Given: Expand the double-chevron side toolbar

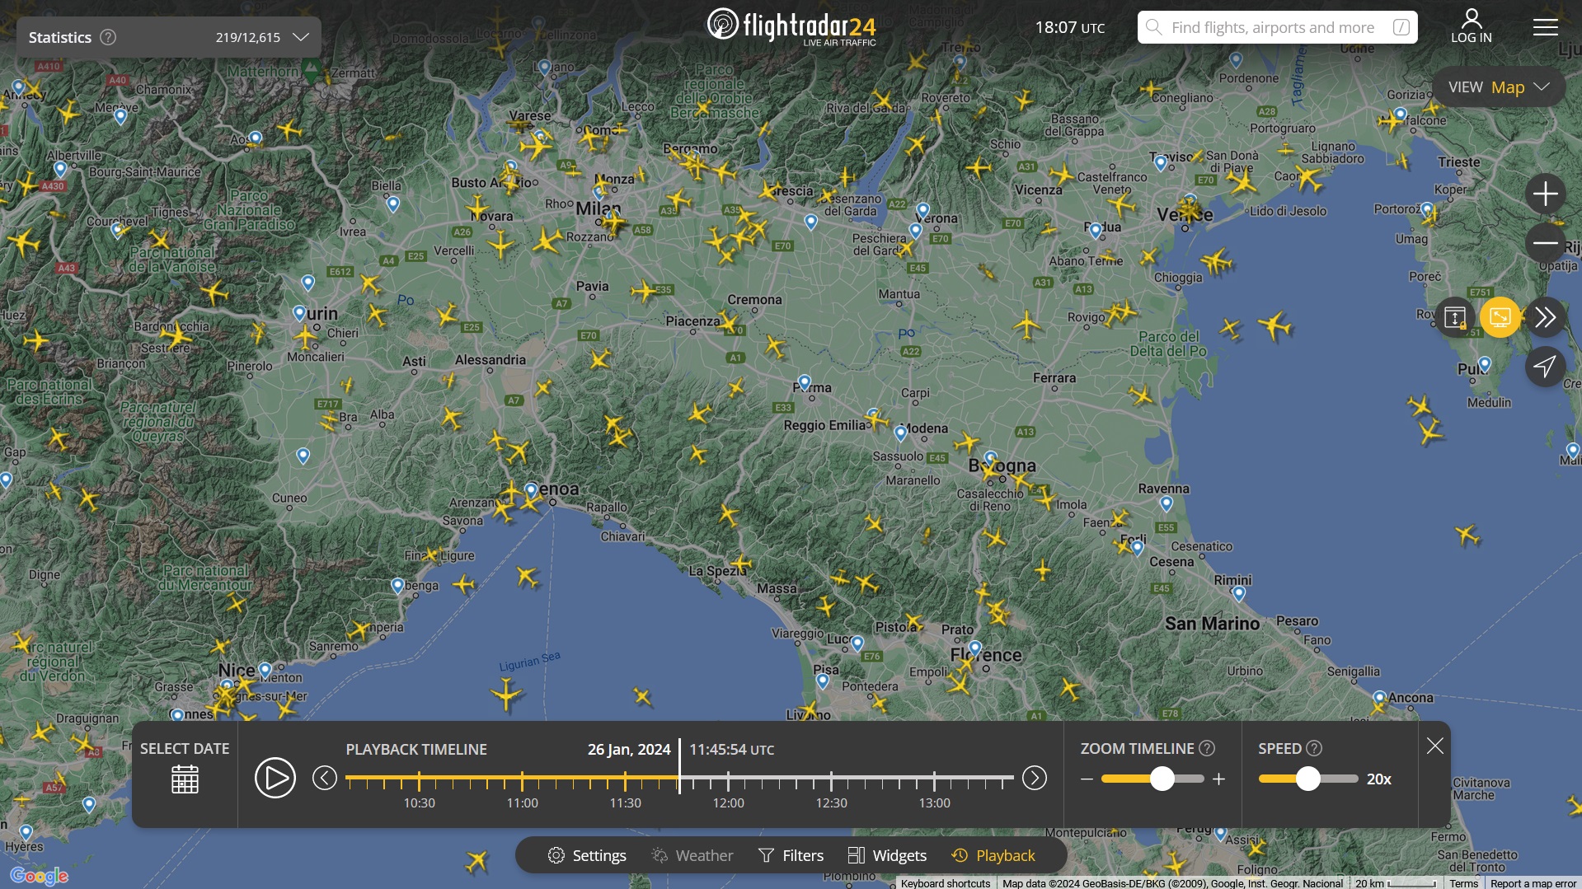Looking at the screenshot, I should coord(1545,317).
